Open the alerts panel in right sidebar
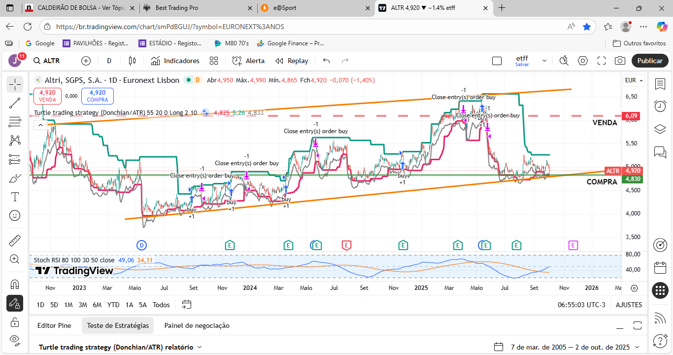 pyautogui.click(x=660, y=106)
